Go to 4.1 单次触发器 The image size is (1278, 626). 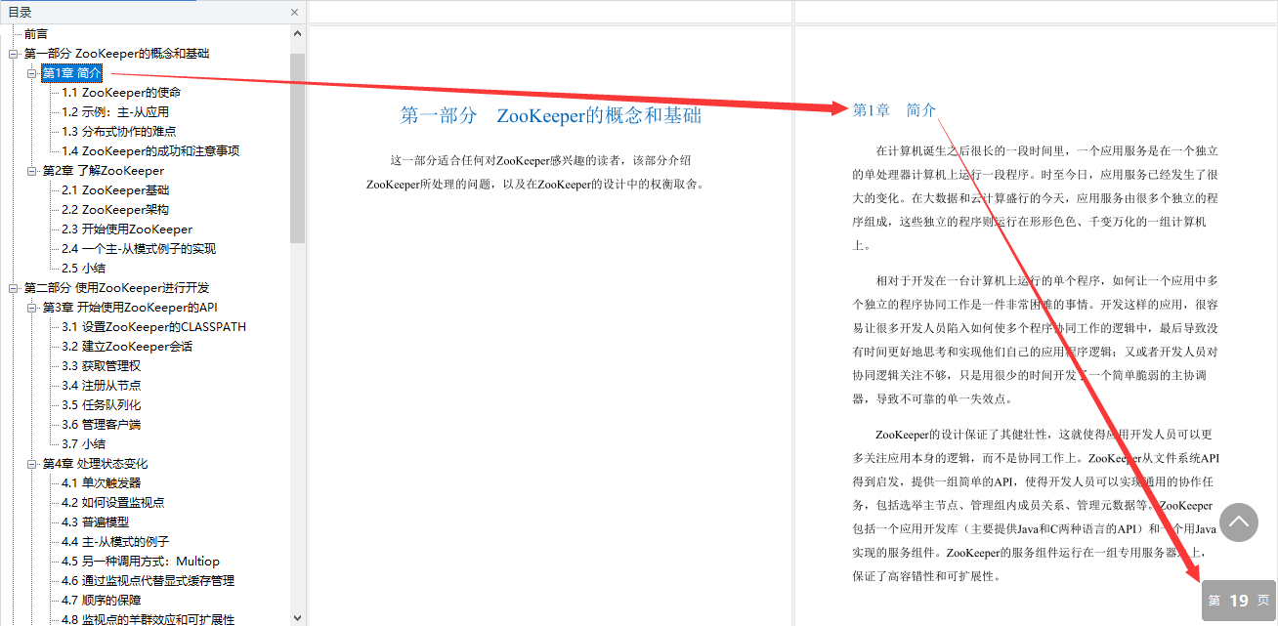click(x=102, y=483)
